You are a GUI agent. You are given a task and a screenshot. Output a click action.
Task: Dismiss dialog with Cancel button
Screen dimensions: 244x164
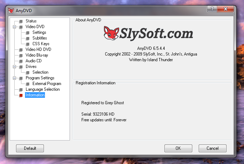(213, 148)
